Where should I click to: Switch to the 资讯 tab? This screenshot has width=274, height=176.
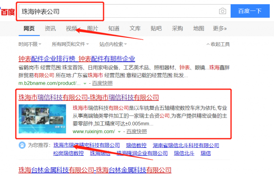tap(50, 28)
